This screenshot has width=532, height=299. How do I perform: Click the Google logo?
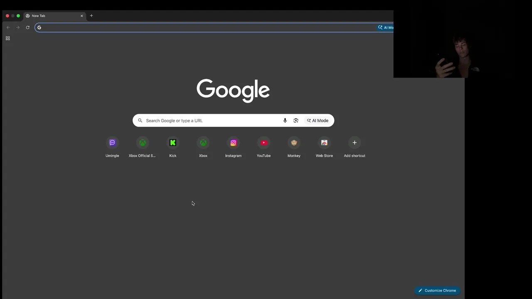pyautogui.click(x=233, y=90)
